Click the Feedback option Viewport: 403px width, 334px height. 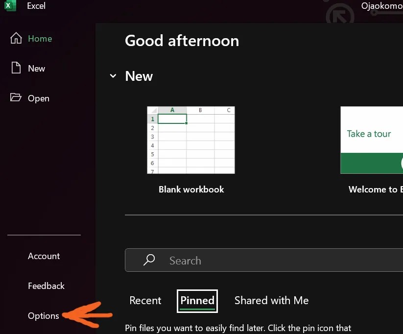point(46,286)
